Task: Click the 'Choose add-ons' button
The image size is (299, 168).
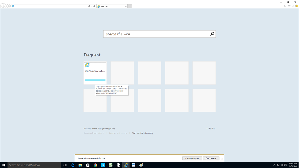Action: (x=192, y=158)
